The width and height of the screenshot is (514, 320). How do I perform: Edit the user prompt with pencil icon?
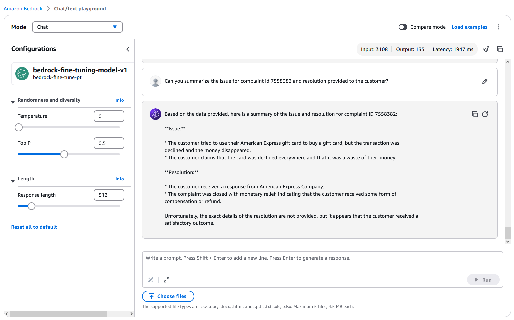pyautogui.click(x=485, y=81)
